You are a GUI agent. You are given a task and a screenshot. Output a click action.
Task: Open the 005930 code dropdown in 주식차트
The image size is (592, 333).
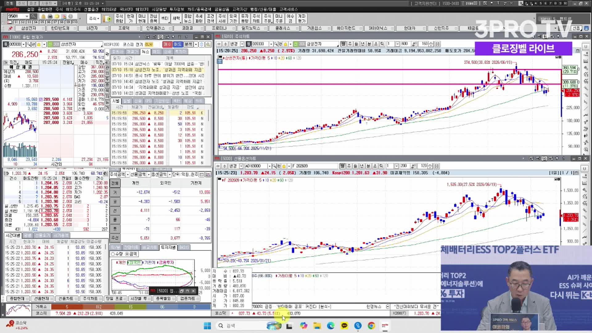click(271, 44)
